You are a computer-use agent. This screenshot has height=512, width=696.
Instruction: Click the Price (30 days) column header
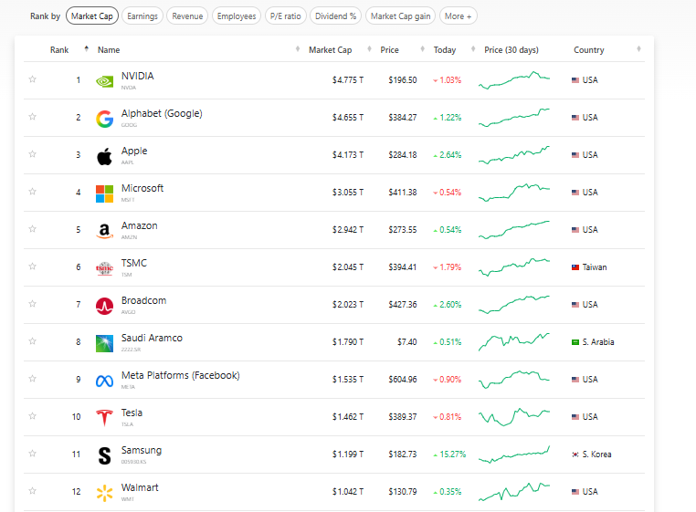[x=511, y=49]
